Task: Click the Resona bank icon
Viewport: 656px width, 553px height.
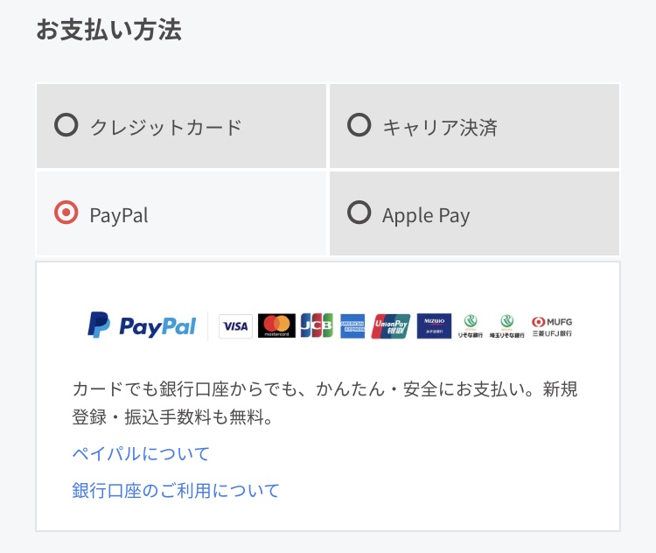Action: (471, 326)
